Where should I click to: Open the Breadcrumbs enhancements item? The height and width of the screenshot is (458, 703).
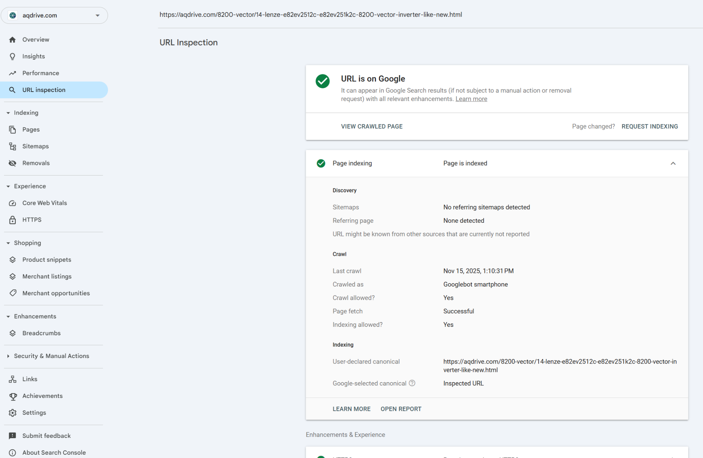click(x=41, y=333)
